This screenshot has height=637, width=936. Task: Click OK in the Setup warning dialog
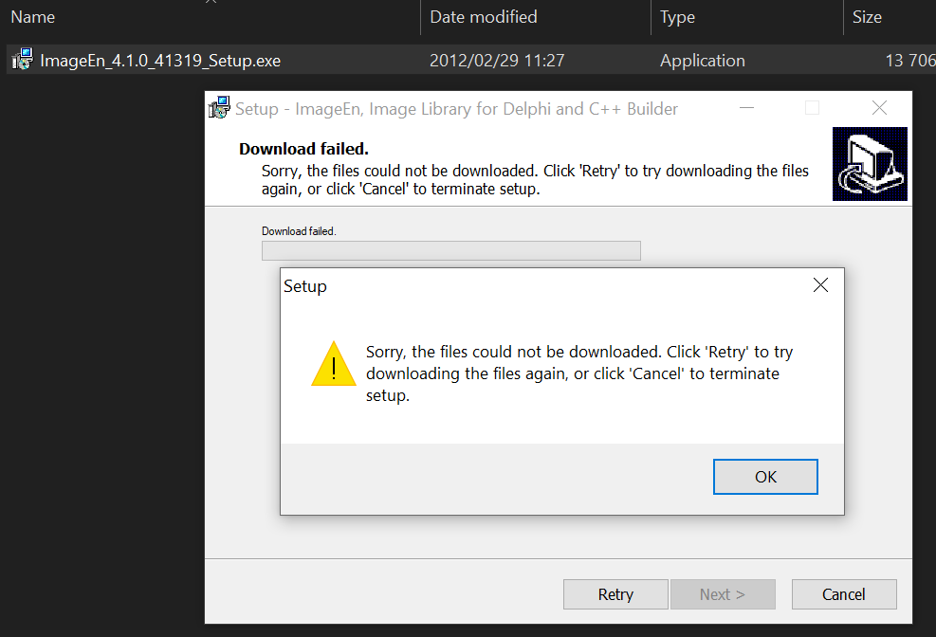765,477
